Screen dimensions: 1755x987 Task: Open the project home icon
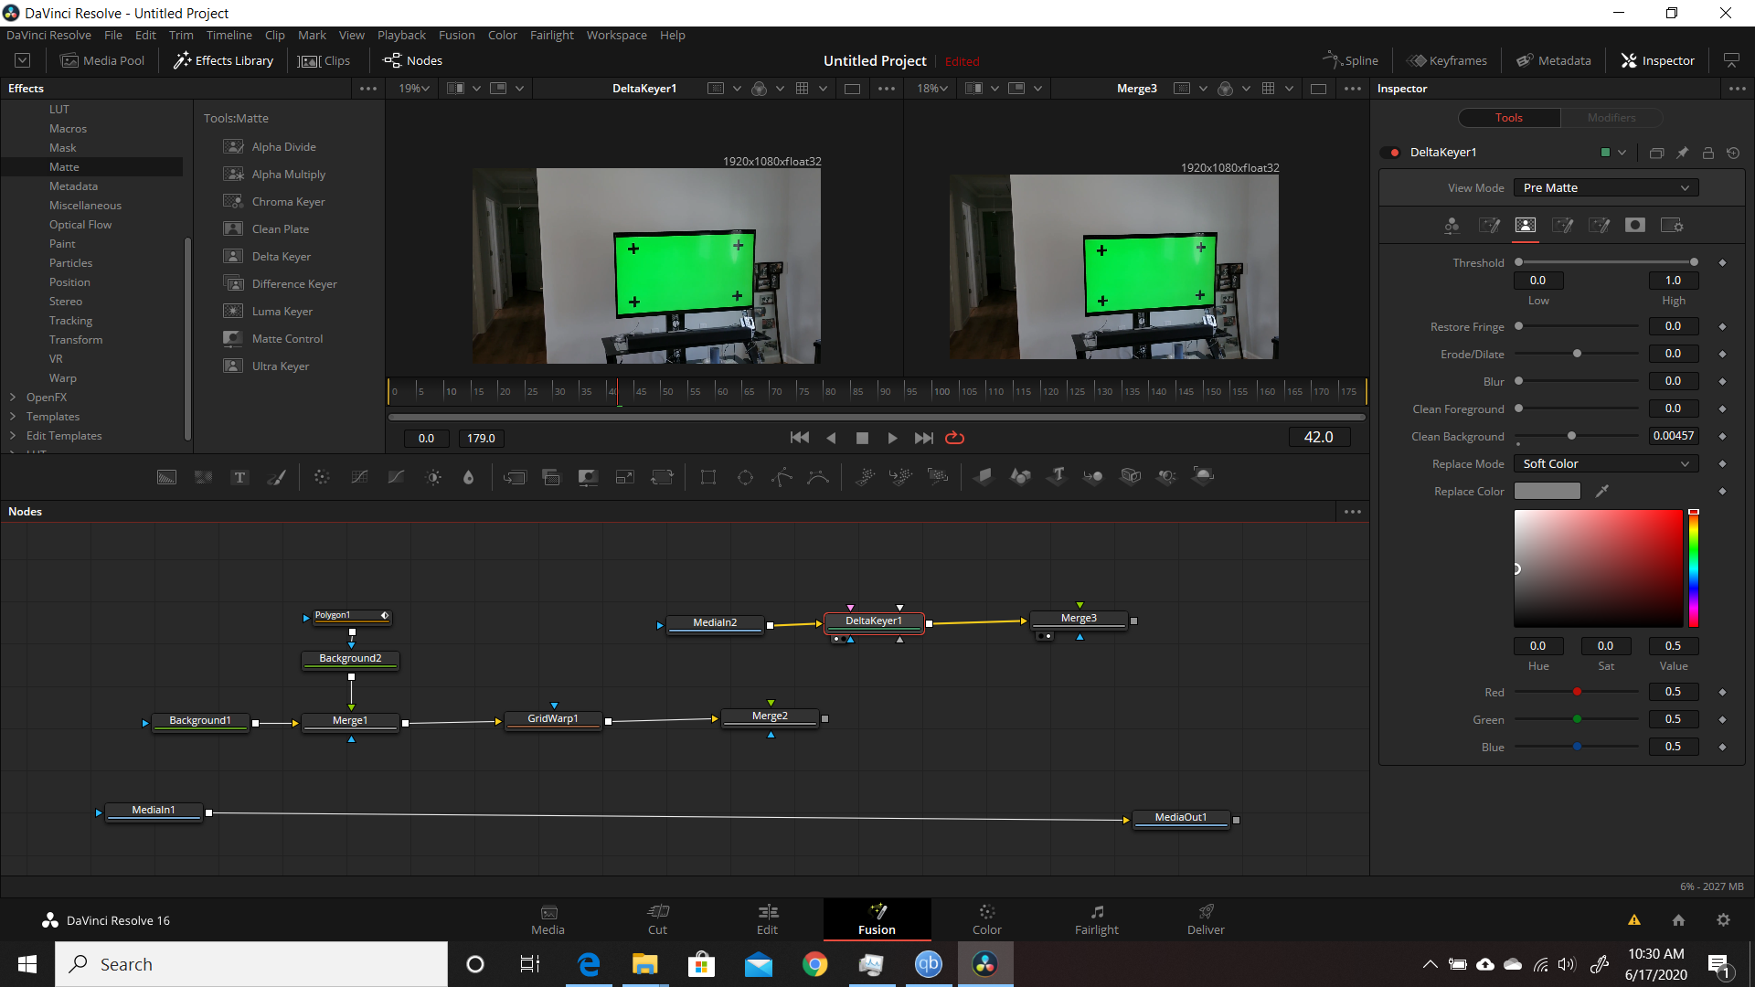pyautogui.click(x=1678, y=920)
